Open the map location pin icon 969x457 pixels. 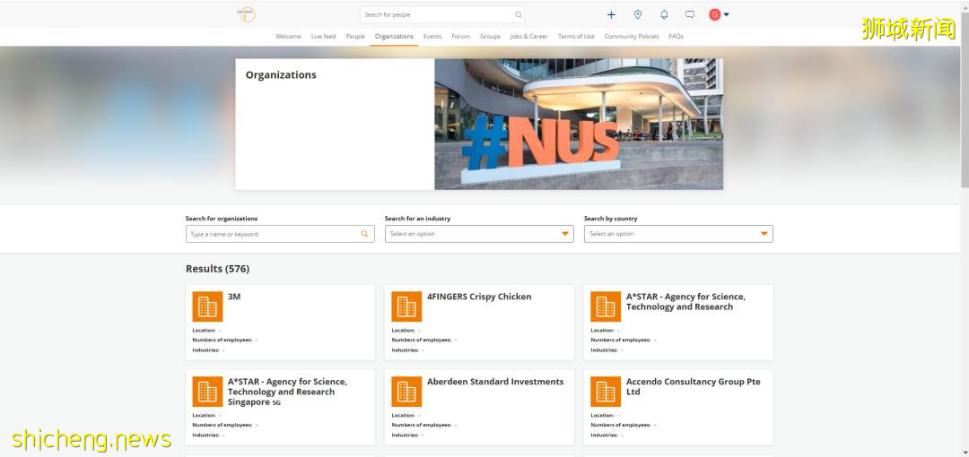coord(638,14)
